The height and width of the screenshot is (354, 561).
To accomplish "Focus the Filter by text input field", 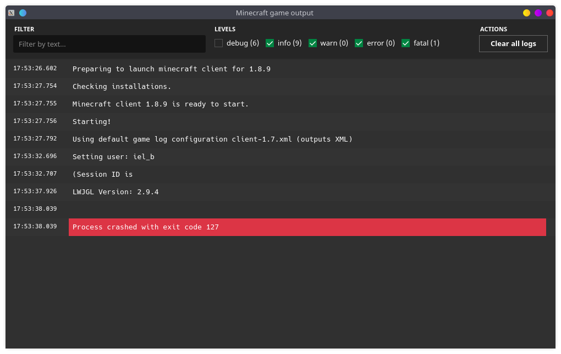I will (x=109, y=44).
